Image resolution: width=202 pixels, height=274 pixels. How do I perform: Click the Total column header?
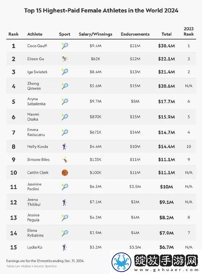pos(166,34)
